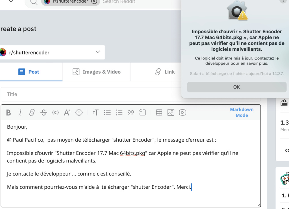Add an image to the post body
Viewport: 289px width, 209px height.
[171, 113]
